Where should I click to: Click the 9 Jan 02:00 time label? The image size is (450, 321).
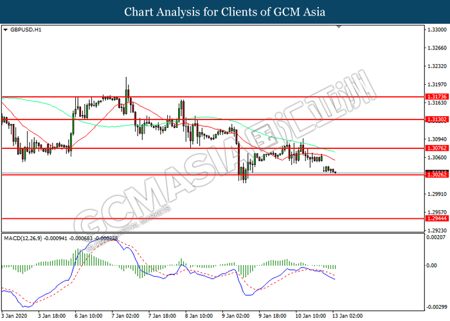click(x=235, y=316)
